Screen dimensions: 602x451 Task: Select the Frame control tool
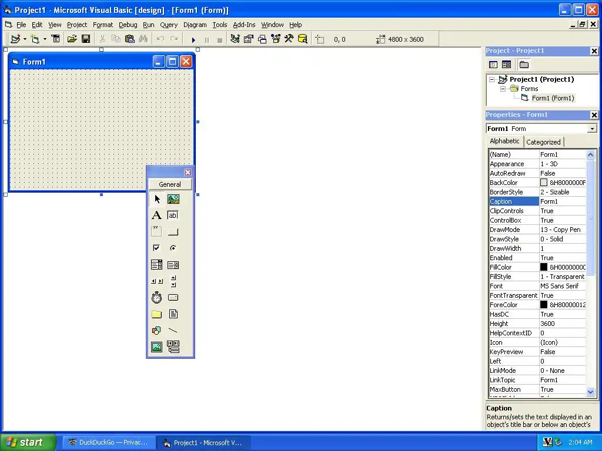tap(156, 231)
